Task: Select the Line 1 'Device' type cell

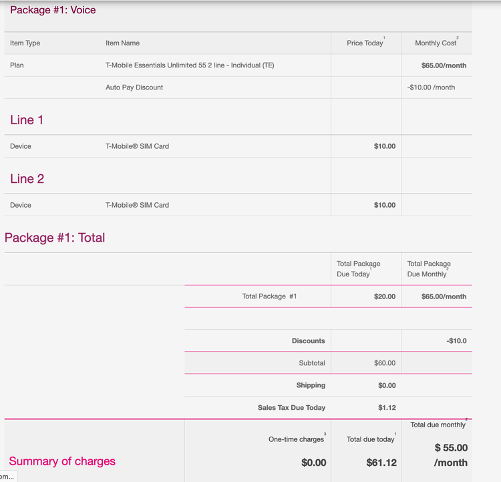Action: coord(21,146)
